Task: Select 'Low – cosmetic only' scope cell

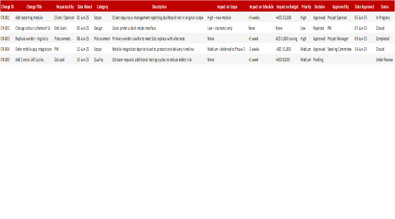Action: tap(220, 28)
